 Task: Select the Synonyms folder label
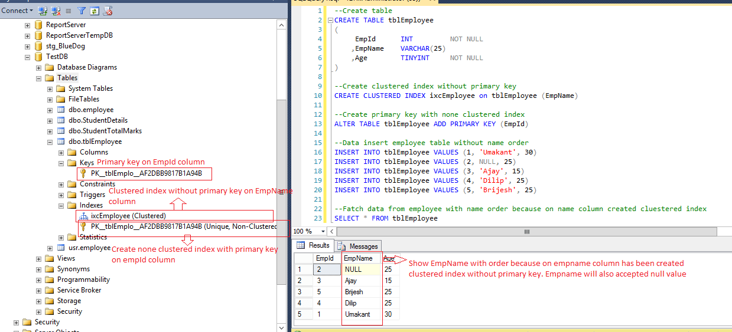click(x=73, y=269)
